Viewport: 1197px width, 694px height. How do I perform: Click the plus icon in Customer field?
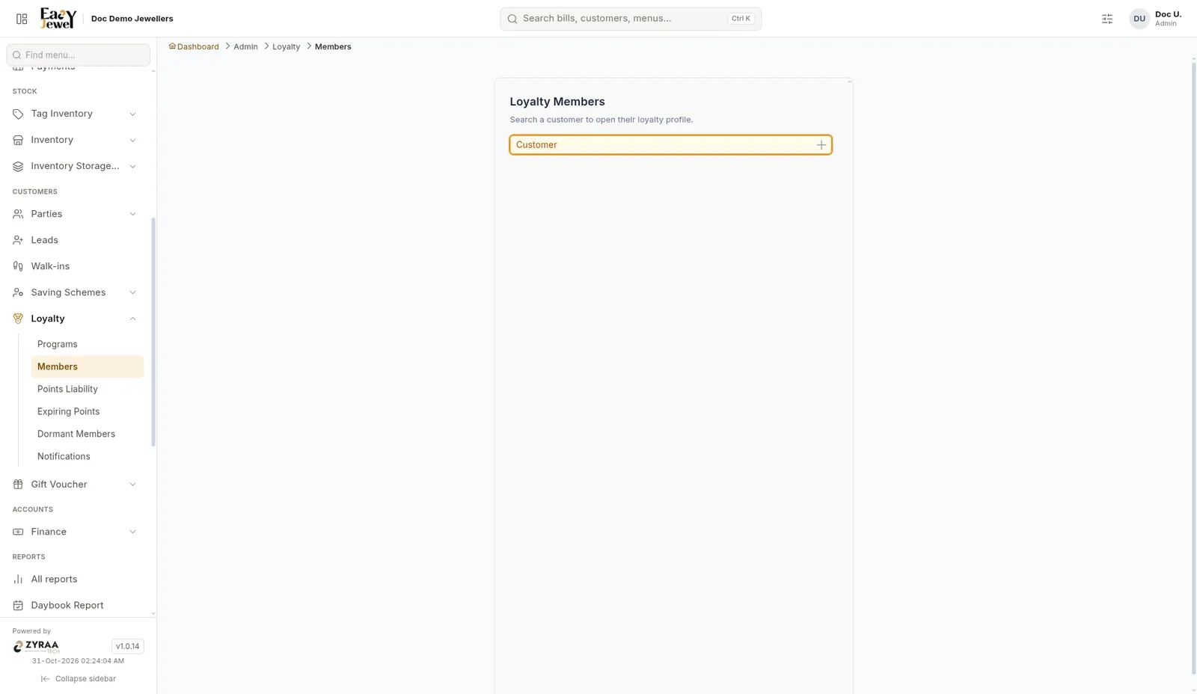click(821, 145)
